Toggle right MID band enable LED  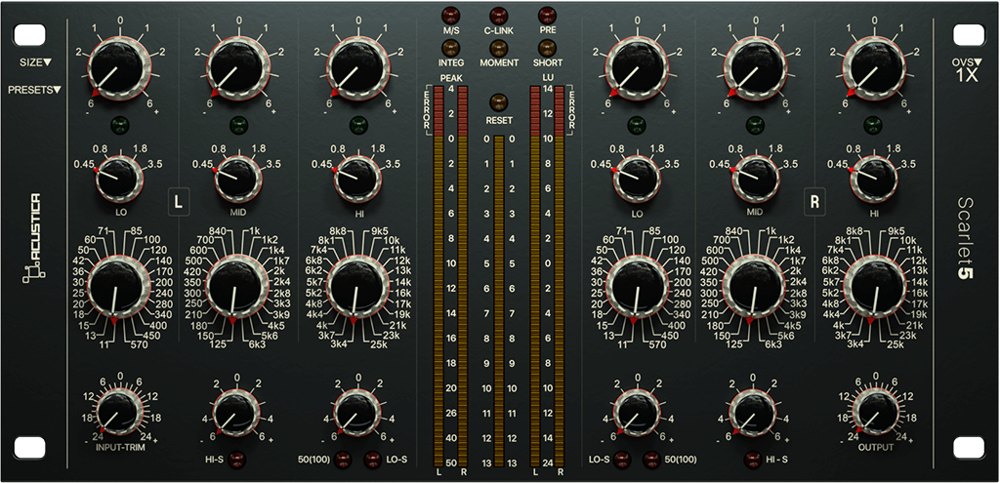(x=755, y=124)
